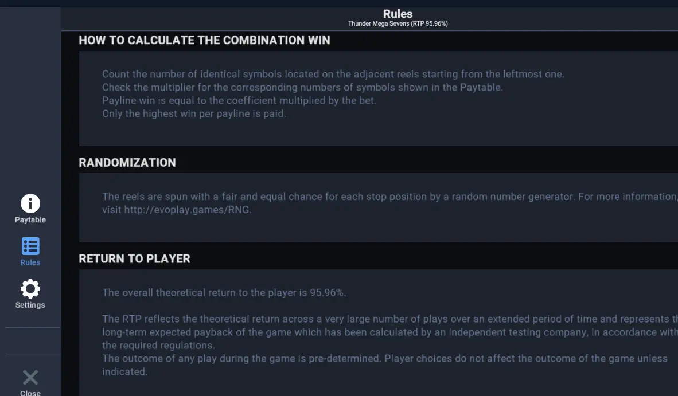The height and width of the screenshot is (396, 678).
Task: Open the Paytable info icon
Action: click(x=30, y=203)
